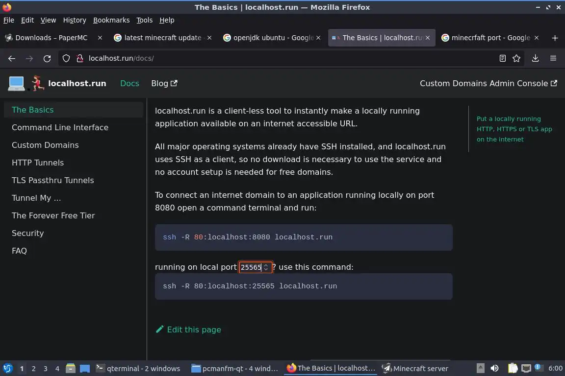The height and width of the screenshot is (376, 565).
Task: Go back using browser back arrow
Action: (x=12, y=58)
